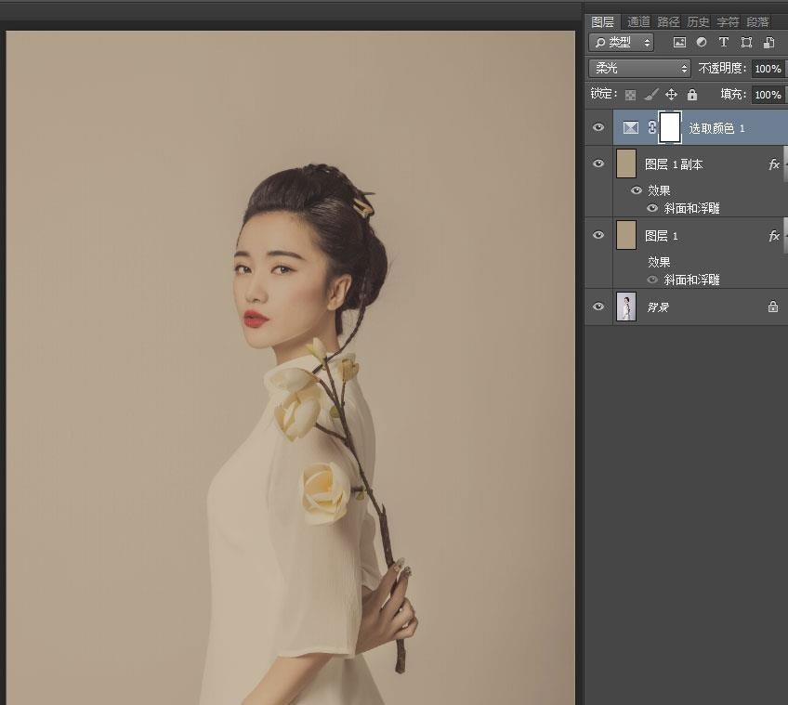Viewport: 788px width, 705px height.
Task: Open the 柔光 blend mode dropdown
Action: (x=641, y=69)
